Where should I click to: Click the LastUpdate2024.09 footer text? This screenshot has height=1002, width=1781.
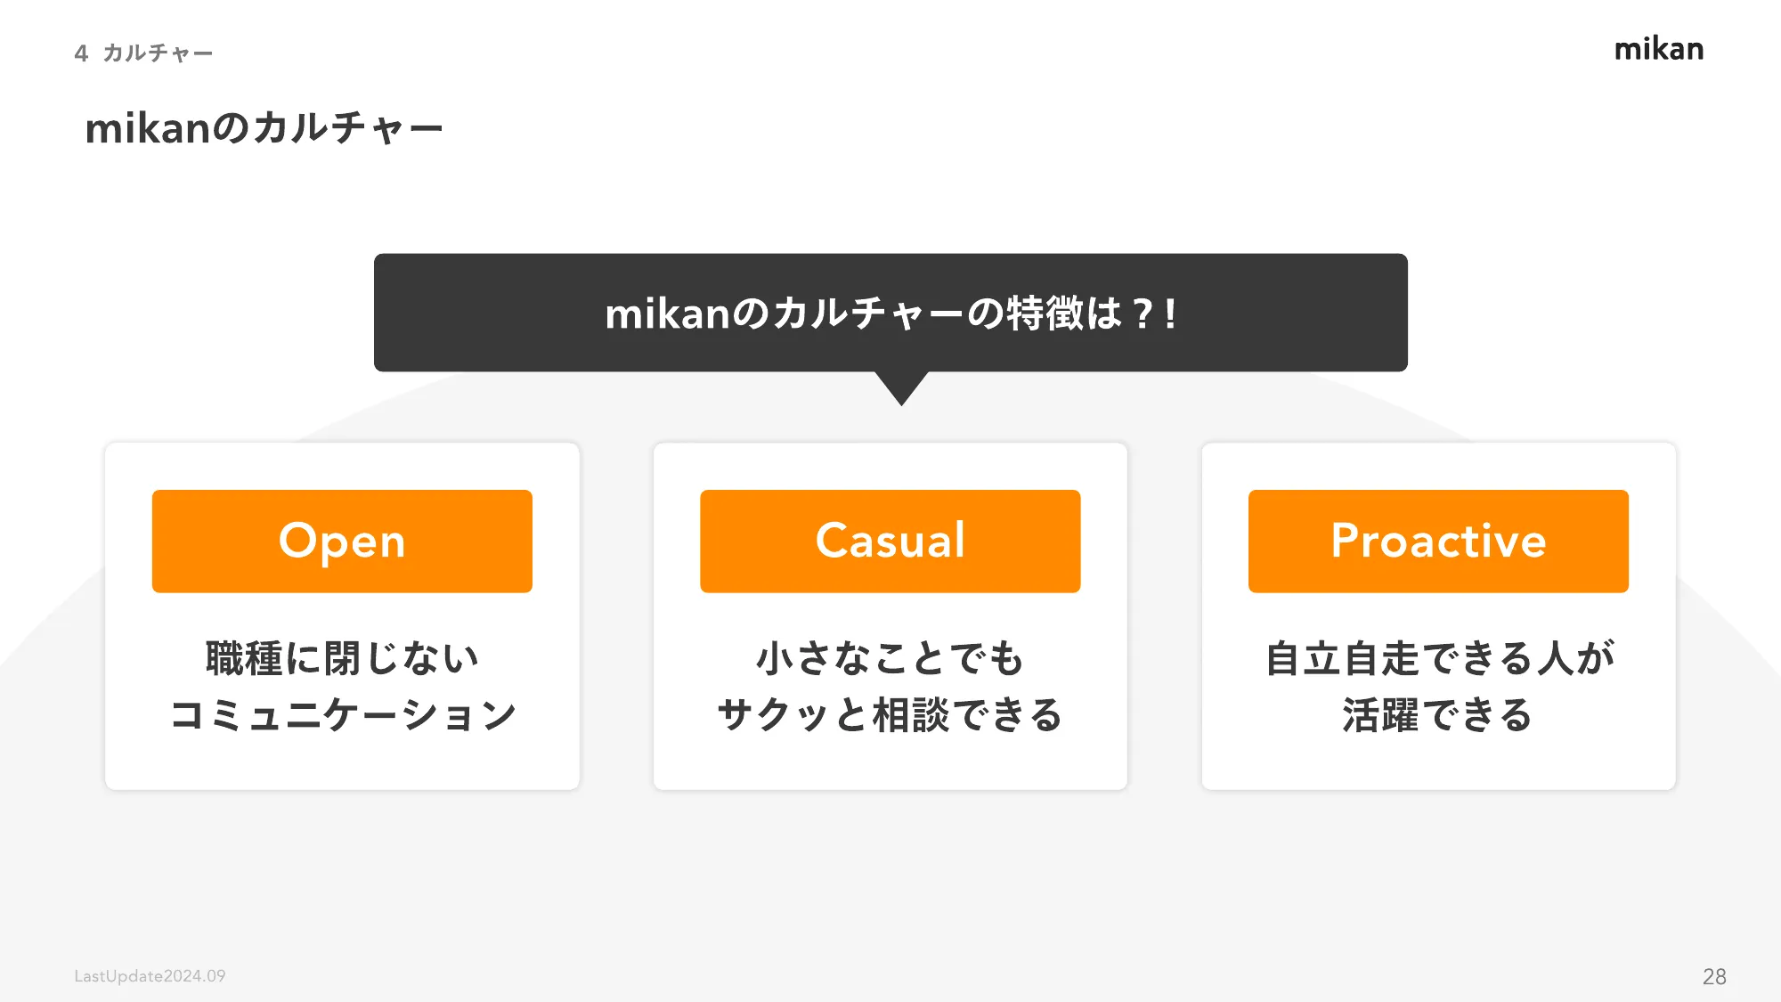point(150,976)
